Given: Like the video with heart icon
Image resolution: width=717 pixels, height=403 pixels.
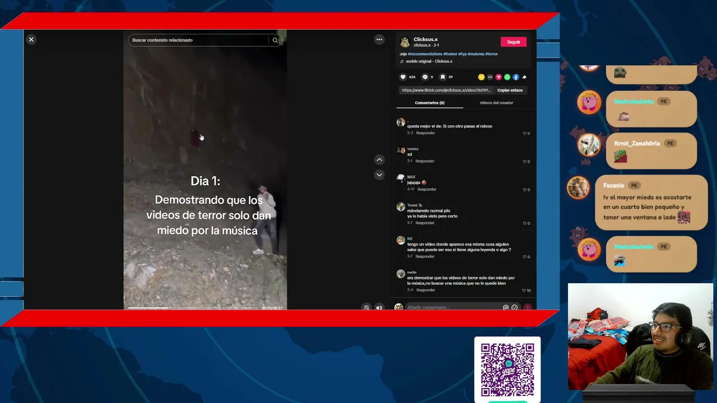Looking at the screenshot, I should pos(403,77).
